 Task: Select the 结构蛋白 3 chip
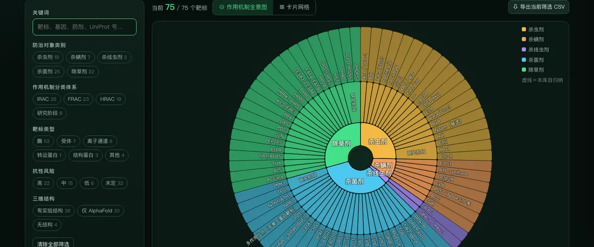tap(86, 155)
